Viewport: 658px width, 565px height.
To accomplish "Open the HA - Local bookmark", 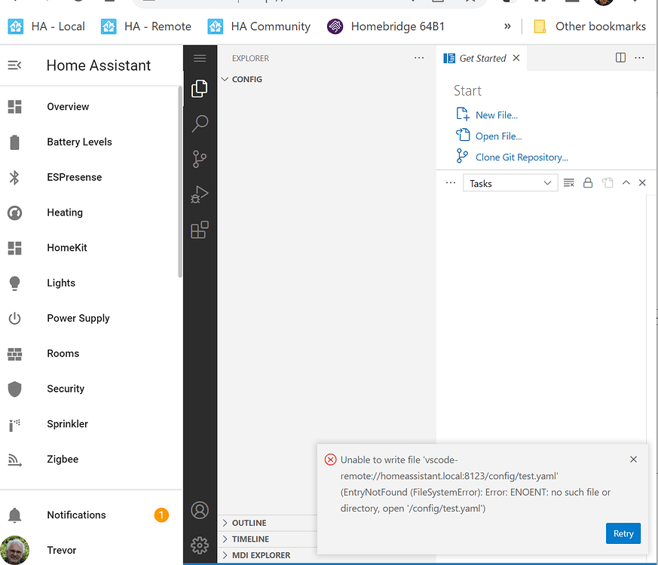I will (x=47, y=26).
